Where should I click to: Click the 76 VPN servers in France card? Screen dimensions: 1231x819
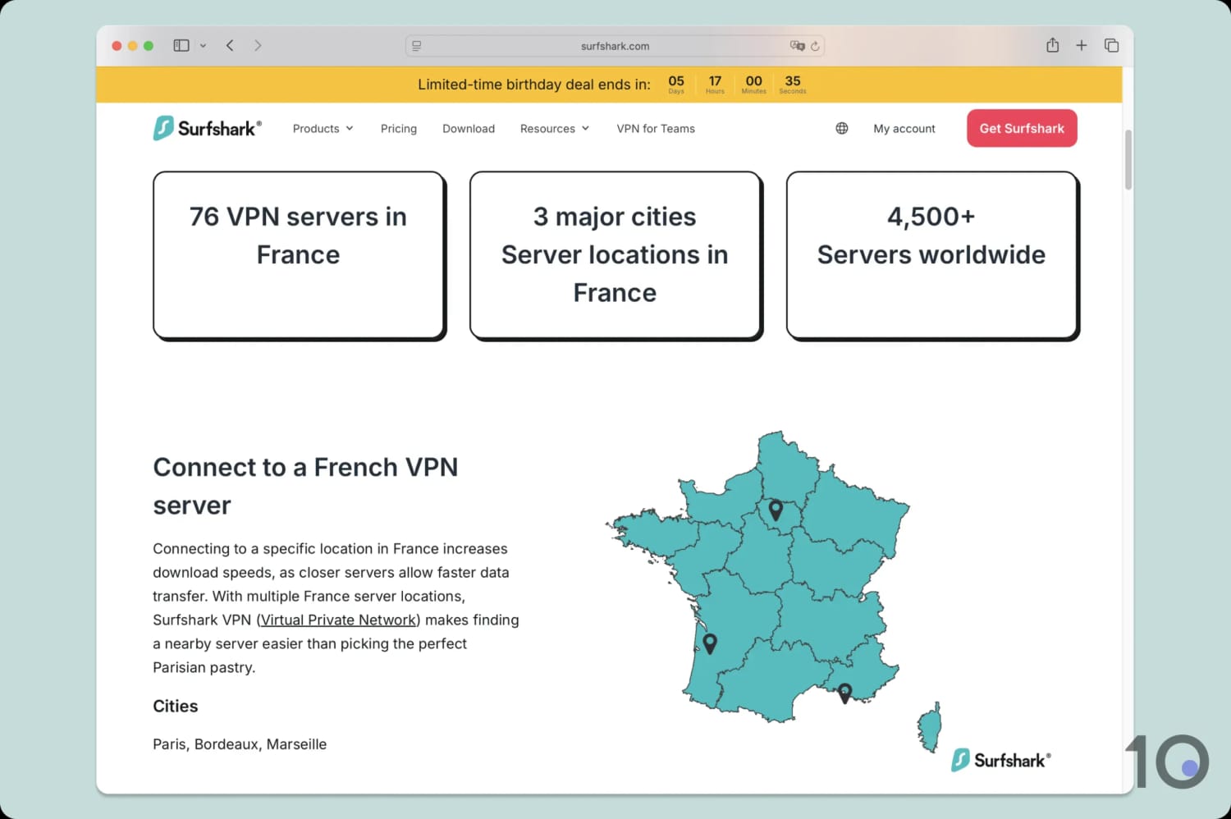299,255
